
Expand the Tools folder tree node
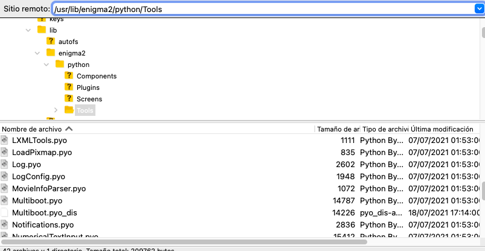[x=56, y=110]
